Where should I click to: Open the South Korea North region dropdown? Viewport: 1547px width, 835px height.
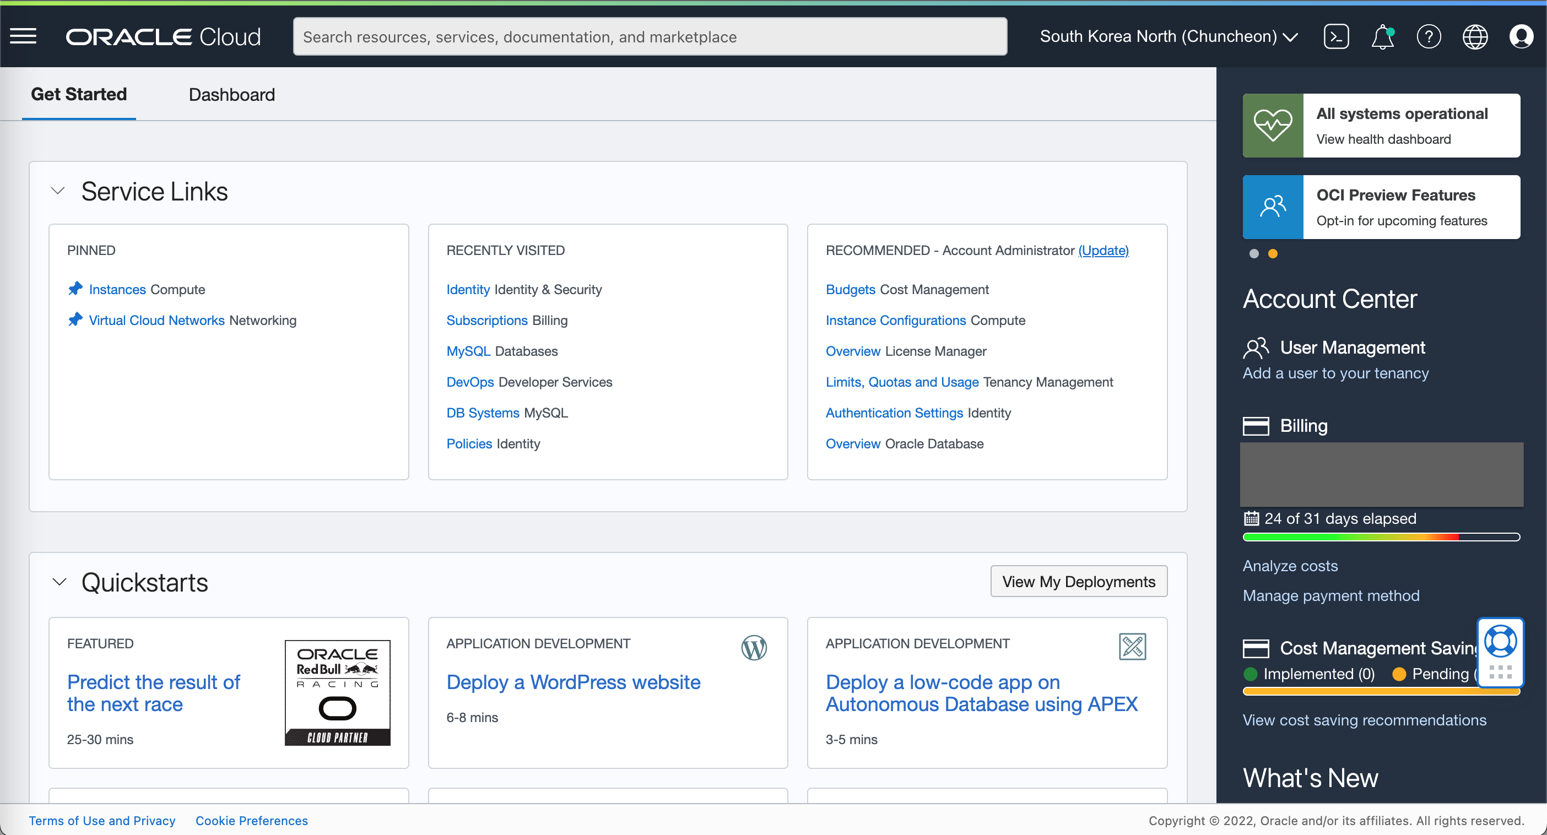1169,36
